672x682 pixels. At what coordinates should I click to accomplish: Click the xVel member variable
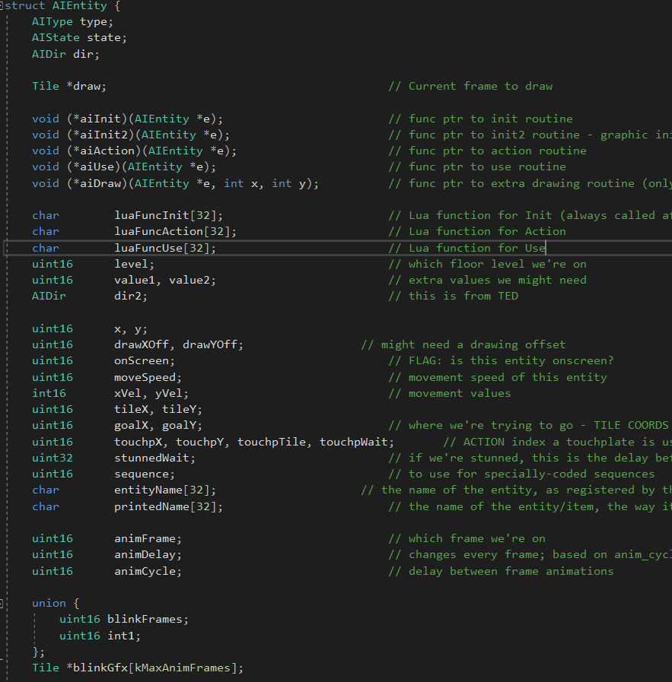click(x=128, y=394)
